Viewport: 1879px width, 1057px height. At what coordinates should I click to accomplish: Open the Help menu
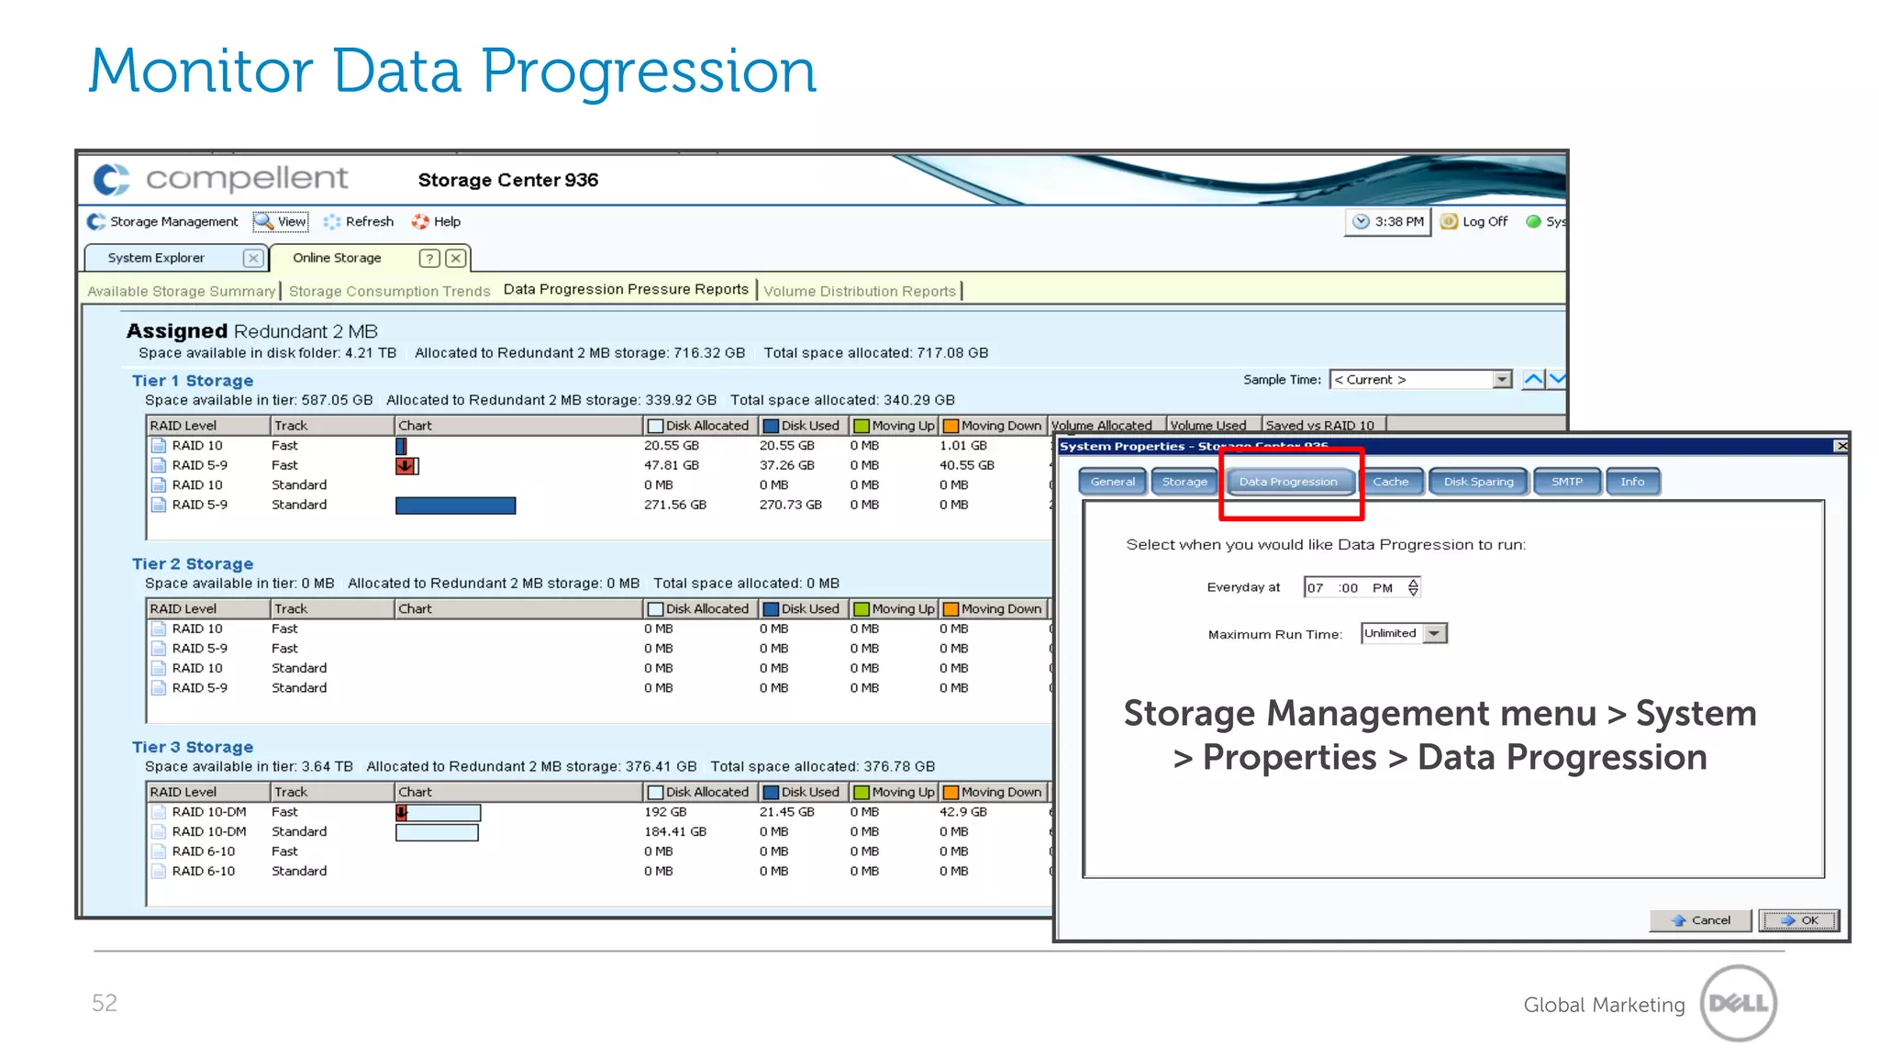(x=437, y=222)
